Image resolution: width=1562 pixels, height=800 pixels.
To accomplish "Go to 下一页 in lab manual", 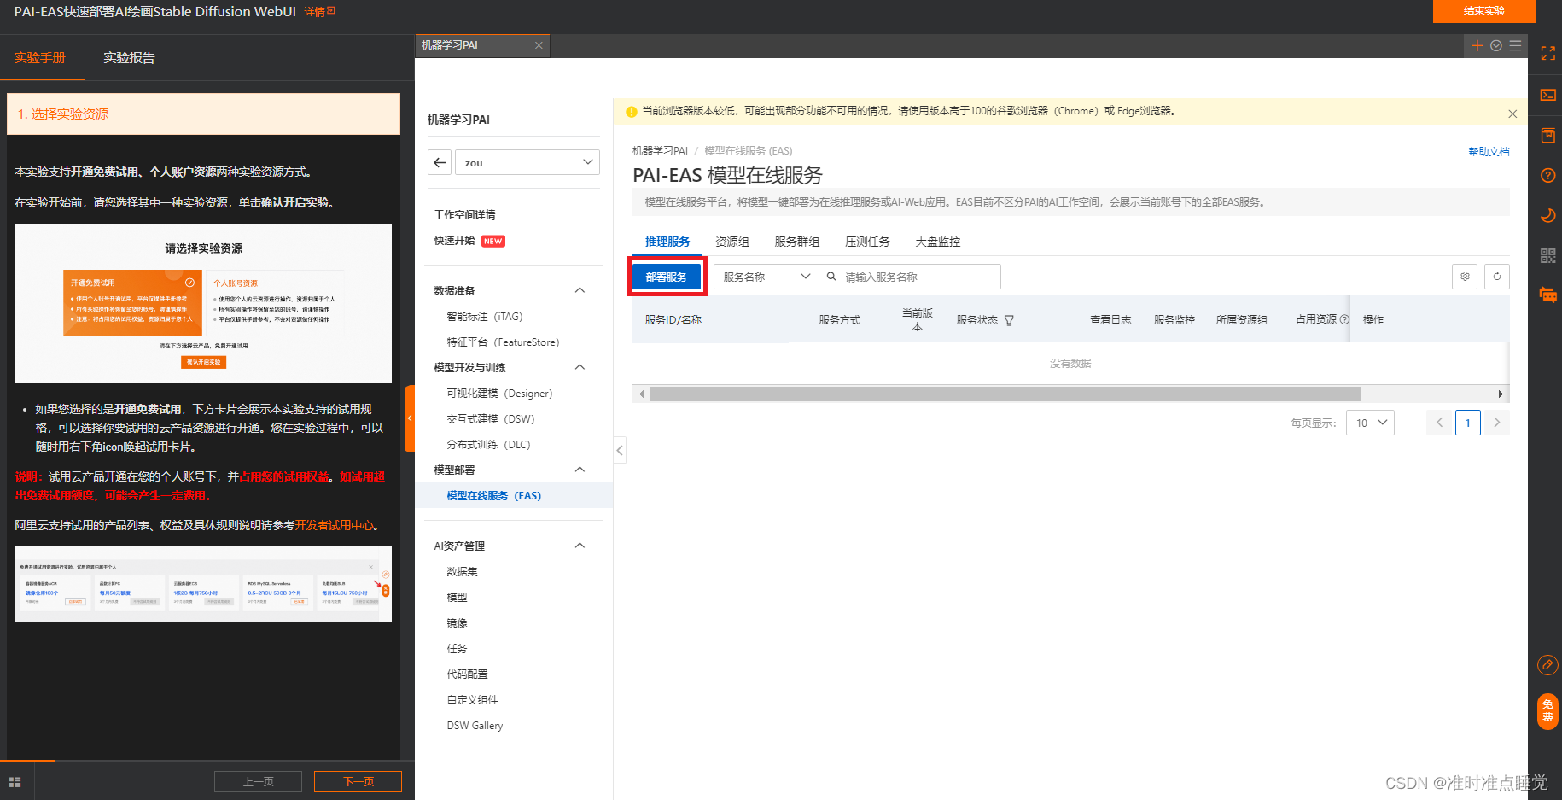I will [358, 781].
